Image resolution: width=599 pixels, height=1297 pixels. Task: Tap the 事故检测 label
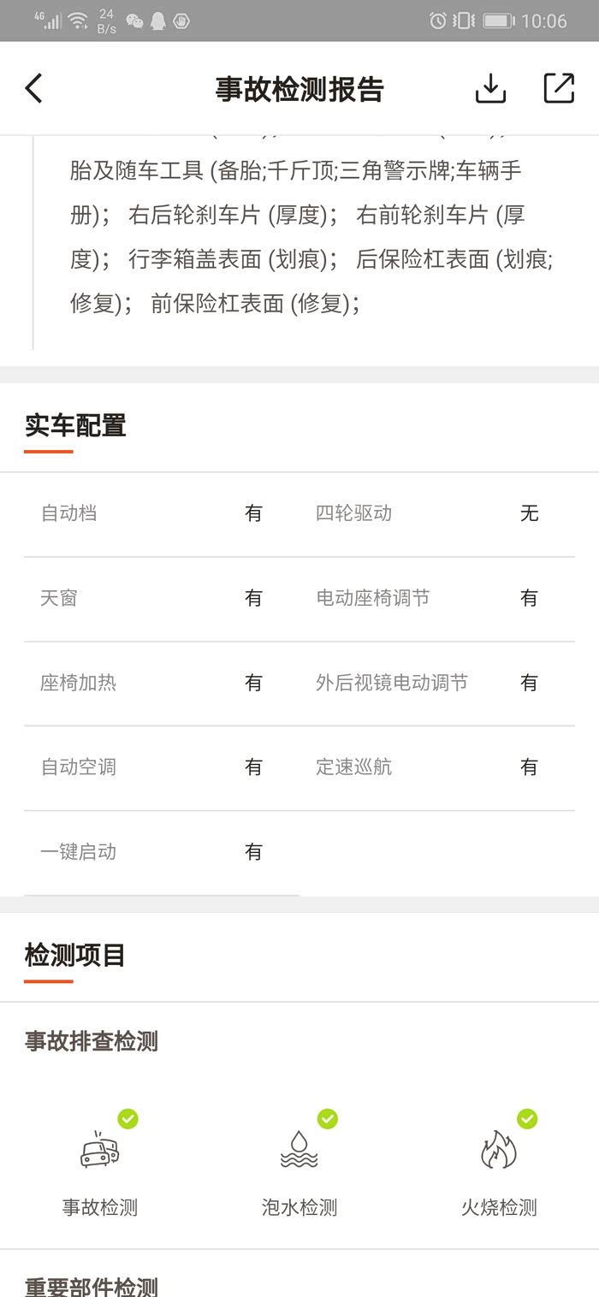100,1207
